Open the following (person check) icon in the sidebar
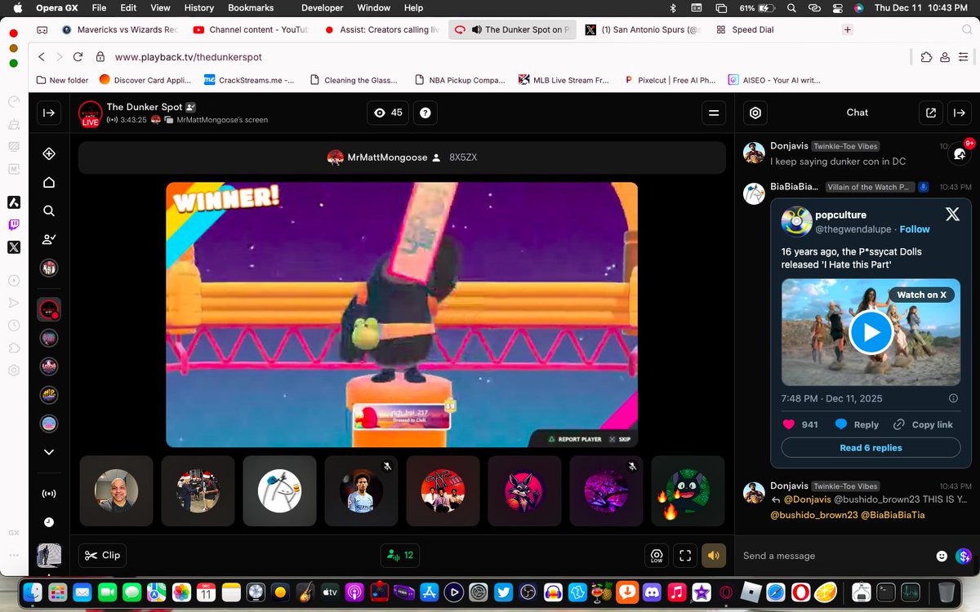Viewport: 980px width, 612px height. pyautogui.click(x=49, y=239)
